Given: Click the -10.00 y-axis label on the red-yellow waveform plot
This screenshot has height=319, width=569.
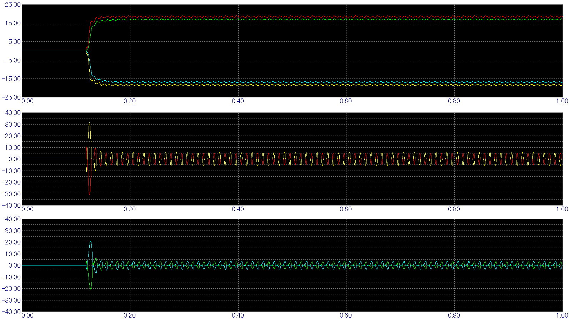Looking at the screenshot, I should pyautogui.click(x=11, y=171).
